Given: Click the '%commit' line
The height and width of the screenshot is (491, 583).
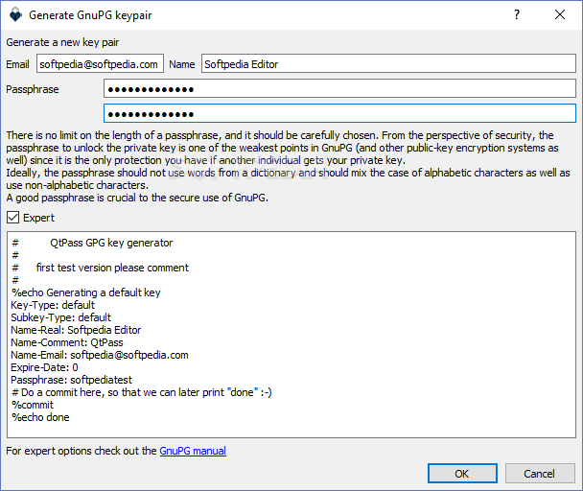Looking at the screenshot, I should tap(33, 405).
